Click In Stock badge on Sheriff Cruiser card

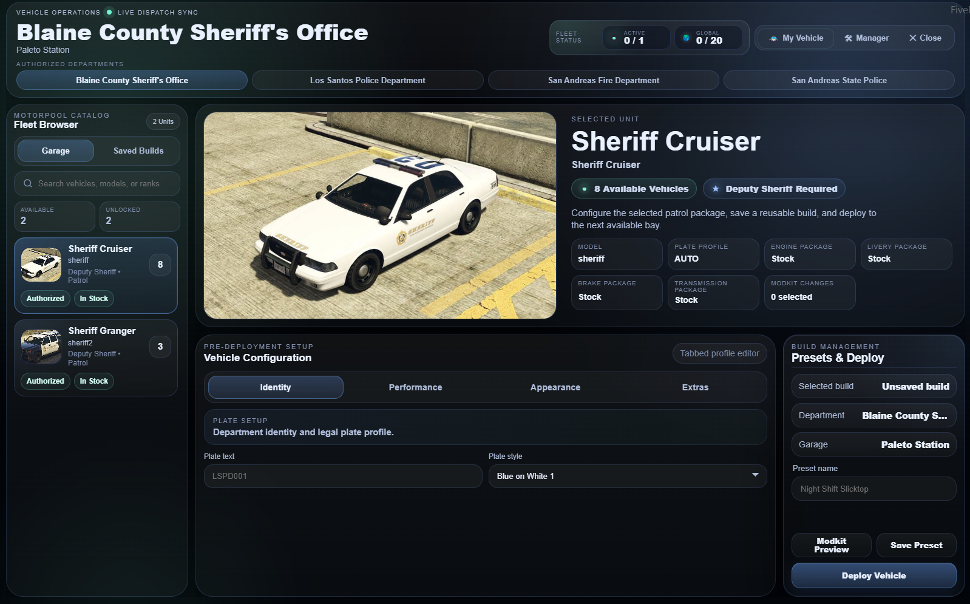(94, 298)
